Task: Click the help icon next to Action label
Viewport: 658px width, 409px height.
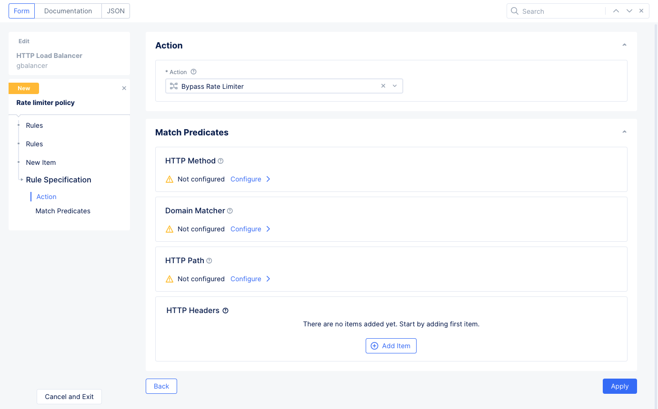Action: point(193,72)
